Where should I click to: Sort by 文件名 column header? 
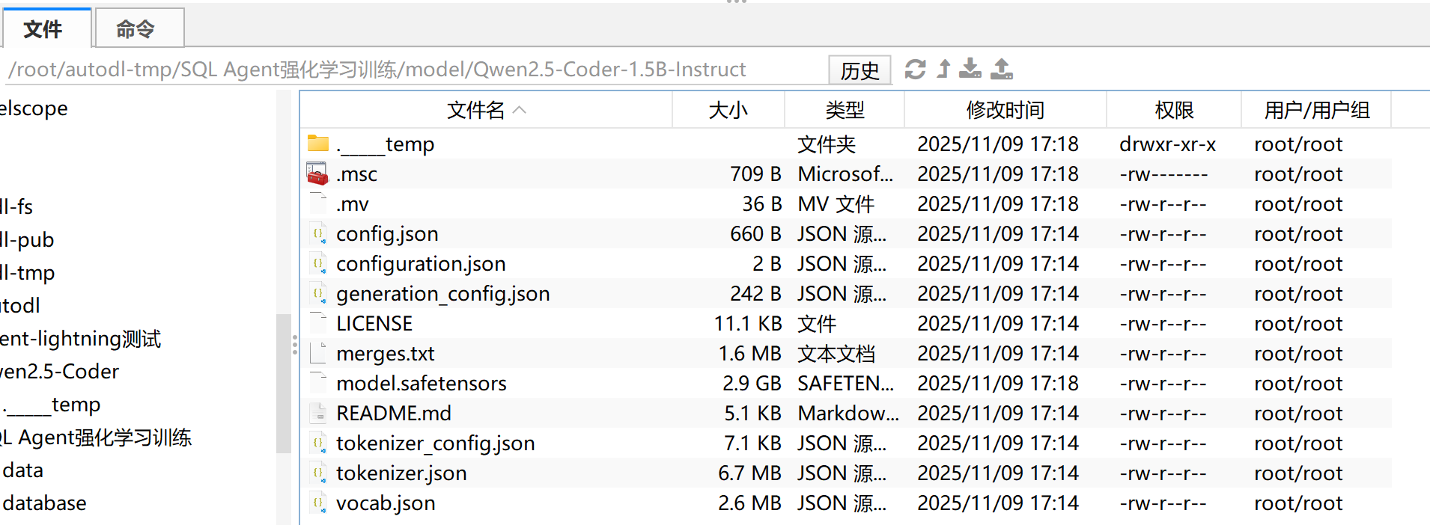point(487,110)
